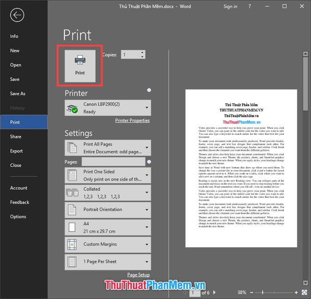The height and width of the screenshot is (299, 311).
Task: Click the Pages range input field
Action: 113,162
